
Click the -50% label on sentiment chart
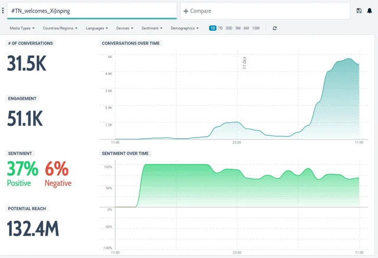tap(108, 227)
